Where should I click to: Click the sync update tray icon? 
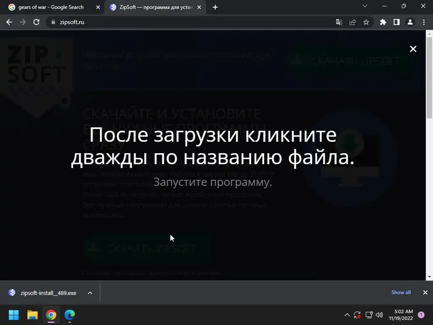(x=357, y=315)
